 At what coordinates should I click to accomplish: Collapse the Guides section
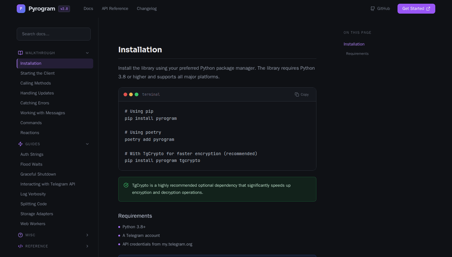(87, 144)
